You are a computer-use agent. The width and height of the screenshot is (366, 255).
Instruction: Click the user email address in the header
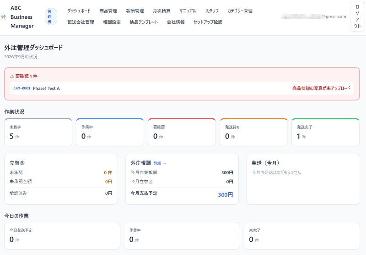314,17
